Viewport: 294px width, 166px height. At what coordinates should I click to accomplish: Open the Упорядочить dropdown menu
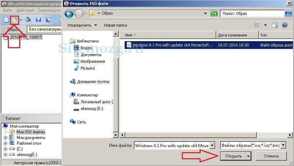click(x=82, y=25)
